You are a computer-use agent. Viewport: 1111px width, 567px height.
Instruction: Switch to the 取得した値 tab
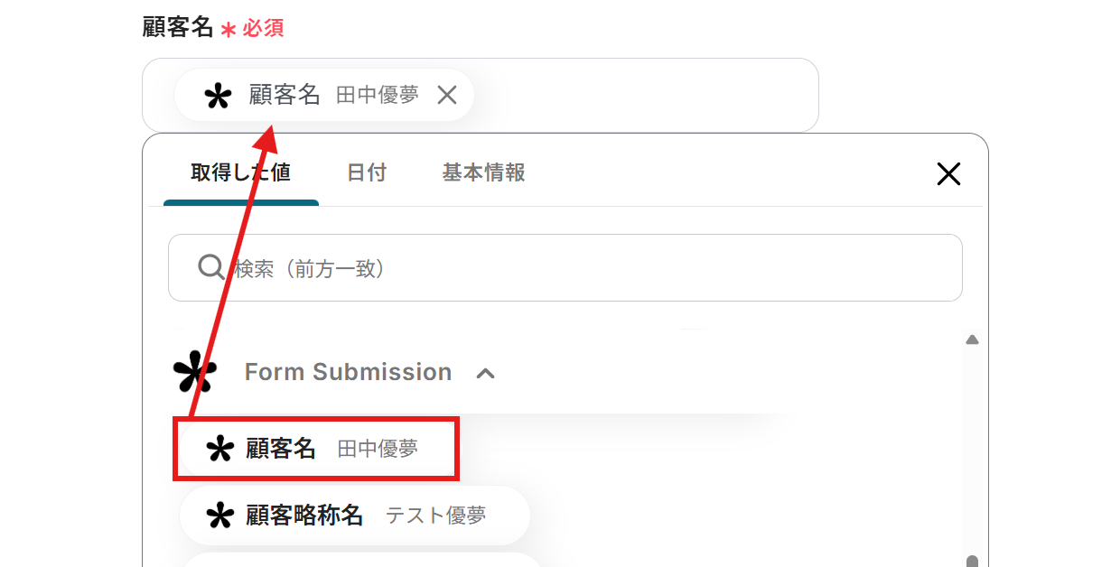(x=240, y=172)
